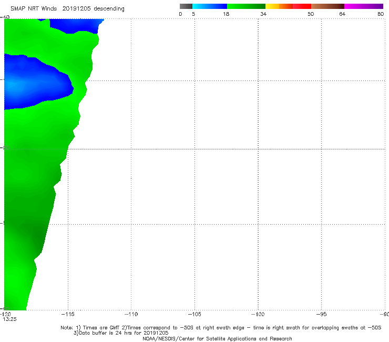Click the 'NOAA/NESDIS/Center for Satellite Applications and Research' credit
This screenshot has height=342, width=389.
click(x=217, y=339)
